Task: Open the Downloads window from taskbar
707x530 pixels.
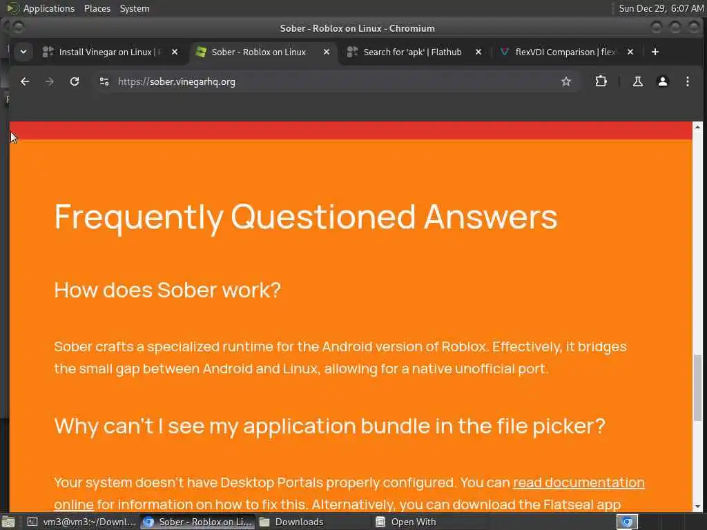Action: tap(313, 522)
